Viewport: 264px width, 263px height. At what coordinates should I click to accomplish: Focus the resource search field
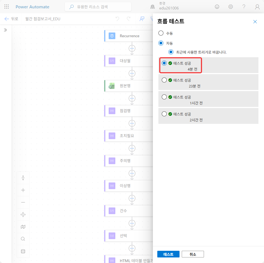98,7
